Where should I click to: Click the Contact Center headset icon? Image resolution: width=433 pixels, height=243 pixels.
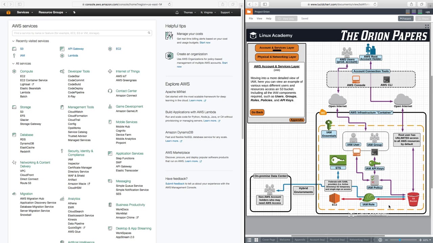[x=110, y=91]
